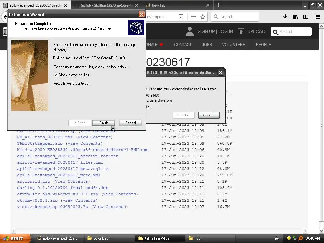This screenshot has height=243, width=324.
Task: Open RB_AllStars_060323.rar file link
Action: (x=45, y=137)
